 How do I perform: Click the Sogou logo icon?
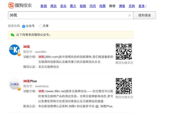coord(12,6)
